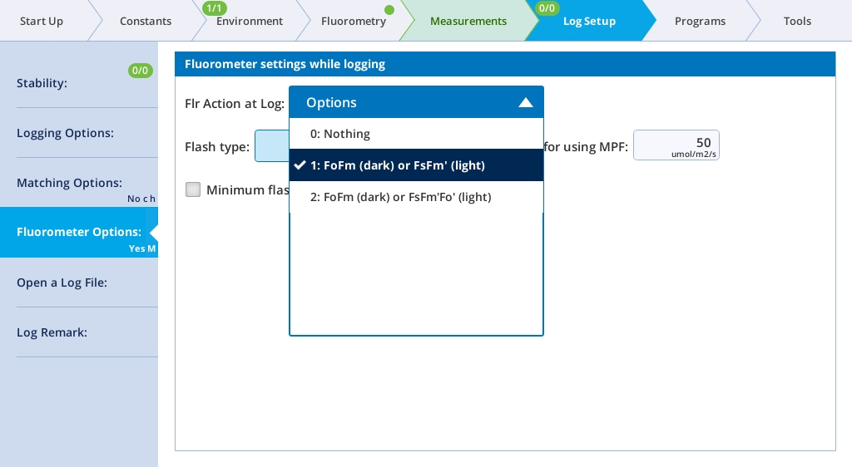
Task: Open the Flash type selector
Action: point(271,146)
